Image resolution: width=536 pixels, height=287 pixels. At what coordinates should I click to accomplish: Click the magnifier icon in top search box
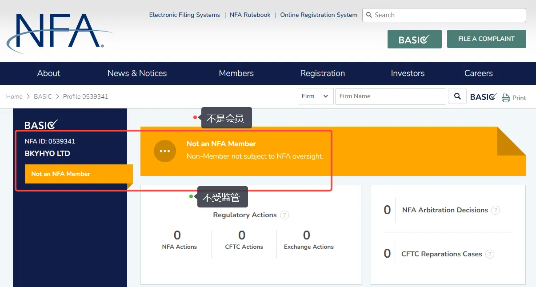(x=369, y=15)
